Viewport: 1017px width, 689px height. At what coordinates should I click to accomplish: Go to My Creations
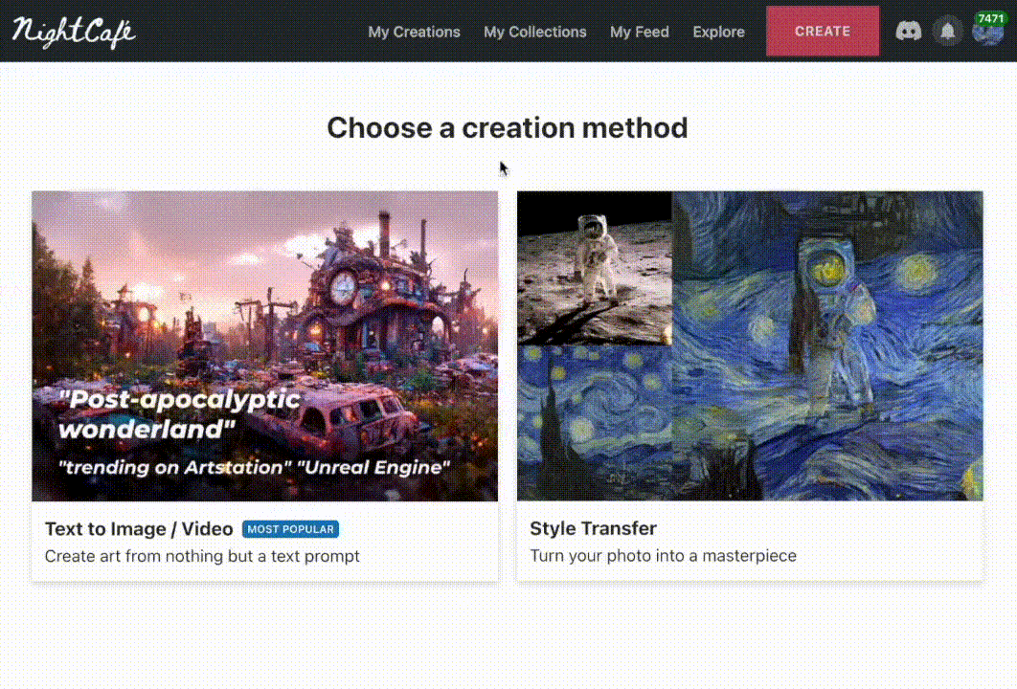(414, 32)
